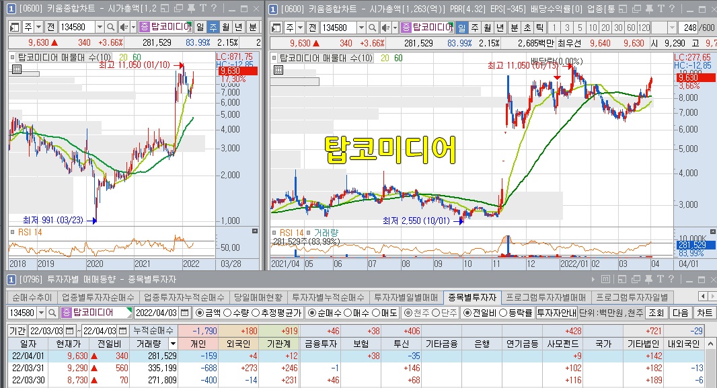717x388 pixels.
Task: Open calendar for period end date 22/04/03
Action: tap(122, 330)
